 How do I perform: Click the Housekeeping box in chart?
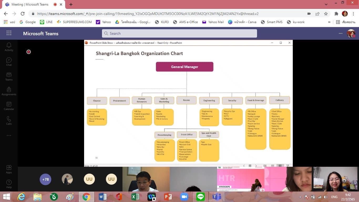pyautogui.click(x=164, y=135)
